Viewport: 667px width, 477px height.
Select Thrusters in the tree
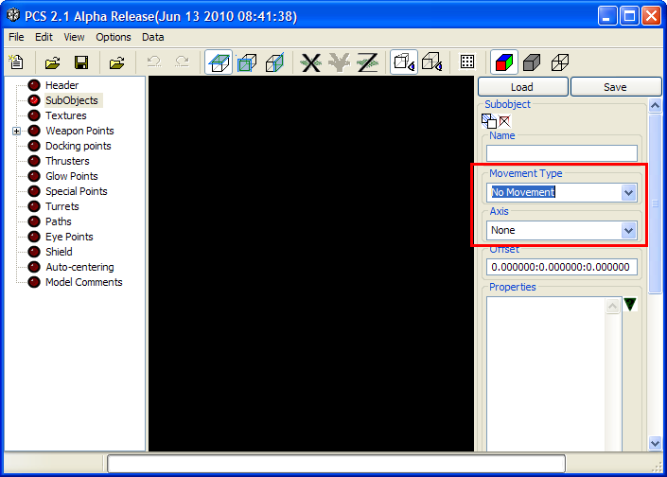coord(67,161)
